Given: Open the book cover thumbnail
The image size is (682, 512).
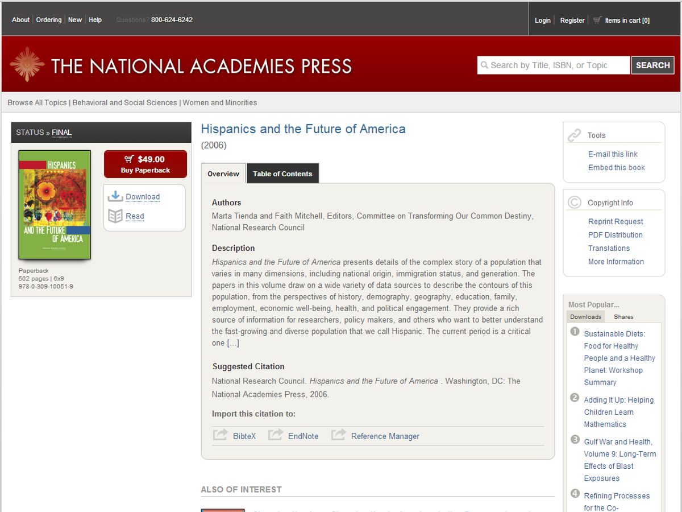Looking at the screenshot, I should tap(55, 205).
